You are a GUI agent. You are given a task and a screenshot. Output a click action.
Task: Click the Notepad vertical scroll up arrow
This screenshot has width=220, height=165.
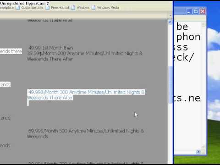pos(203,24)
